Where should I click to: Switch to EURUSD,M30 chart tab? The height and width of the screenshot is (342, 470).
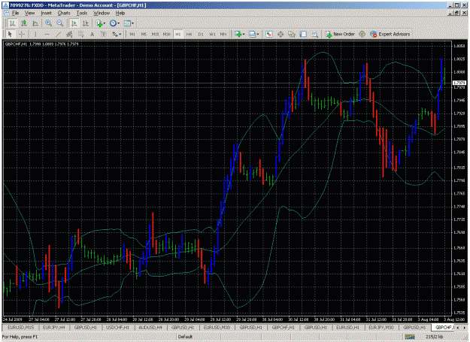(x=217, y=328)
